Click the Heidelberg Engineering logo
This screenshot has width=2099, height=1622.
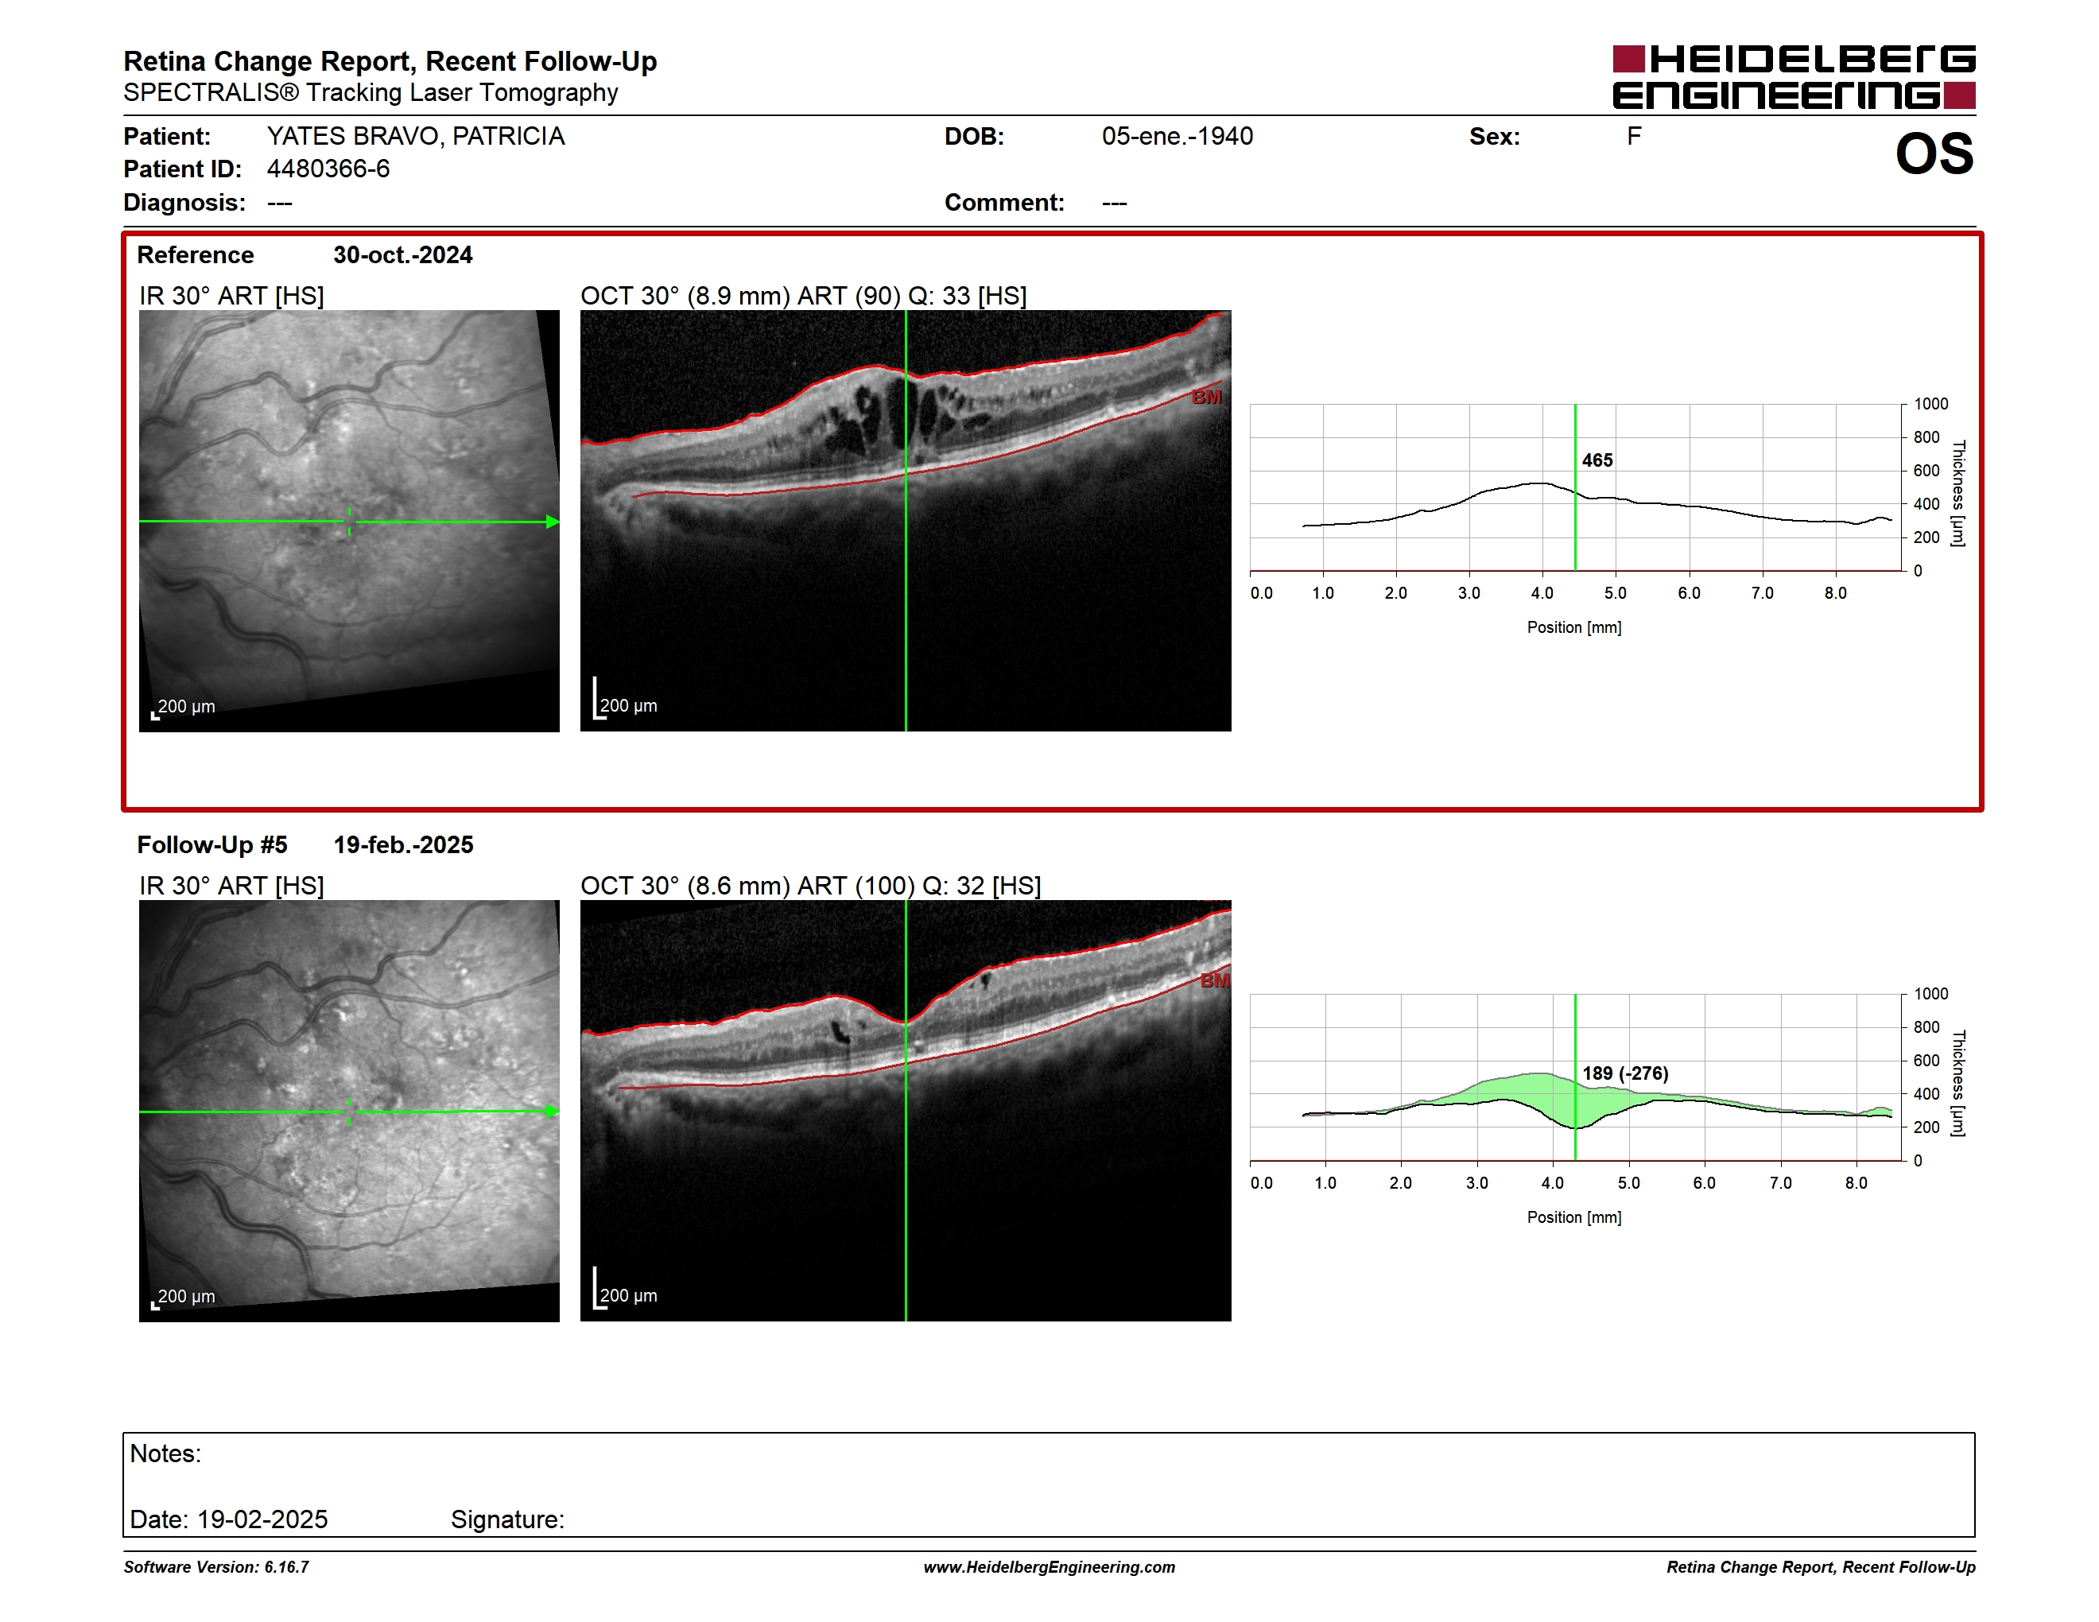[1794, 77]
